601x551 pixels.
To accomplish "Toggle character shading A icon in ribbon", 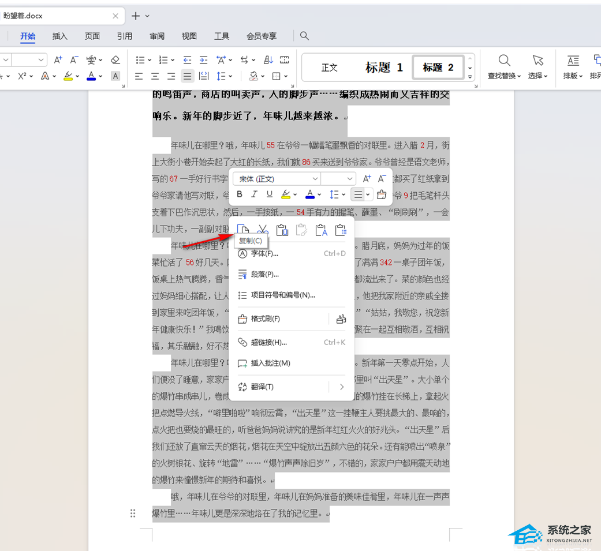I will tap(115, 76).
